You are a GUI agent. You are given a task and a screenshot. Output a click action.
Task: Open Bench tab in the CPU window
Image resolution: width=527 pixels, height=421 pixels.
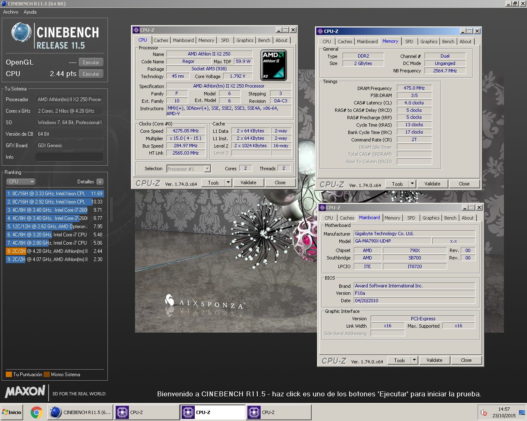coord(264,40)
